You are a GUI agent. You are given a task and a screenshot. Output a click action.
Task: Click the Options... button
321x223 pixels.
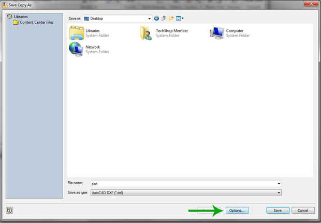(237, 210)
